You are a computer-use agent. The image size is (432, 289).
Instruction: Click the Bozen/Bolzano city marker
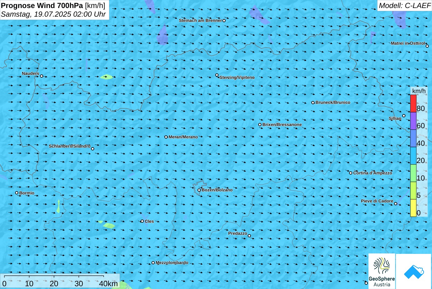tap(199, 190)
